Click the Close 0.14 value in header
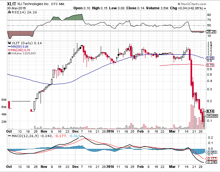Viewport: 220px width, 172px height. click(x=135, y=8)
